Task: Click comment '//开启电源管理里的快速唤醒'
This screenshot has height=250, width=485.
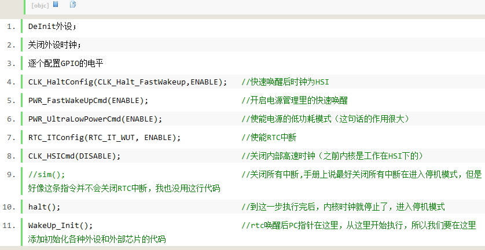Action: click(x=295, y=101)
